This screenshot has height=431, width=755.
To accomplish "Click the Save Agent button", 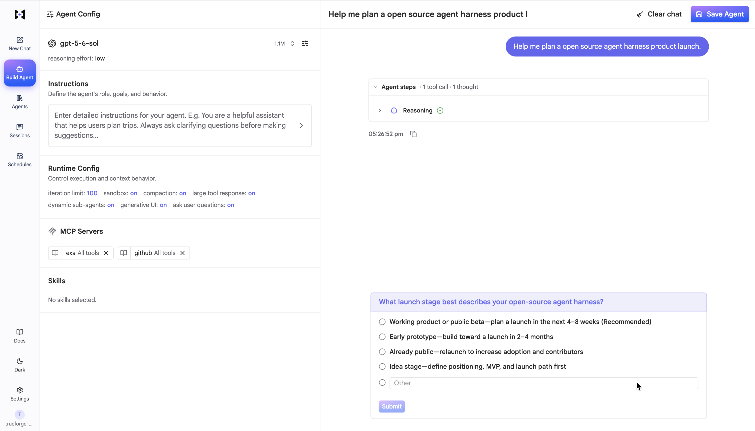I will pyautogui.click(x=719, y=14).
